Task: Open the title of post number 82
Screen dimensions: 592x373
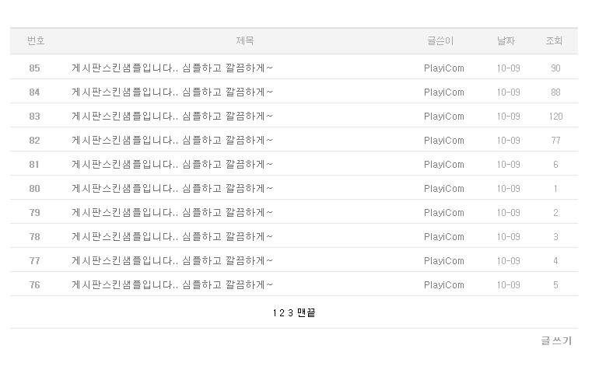Action: (172, 141)
